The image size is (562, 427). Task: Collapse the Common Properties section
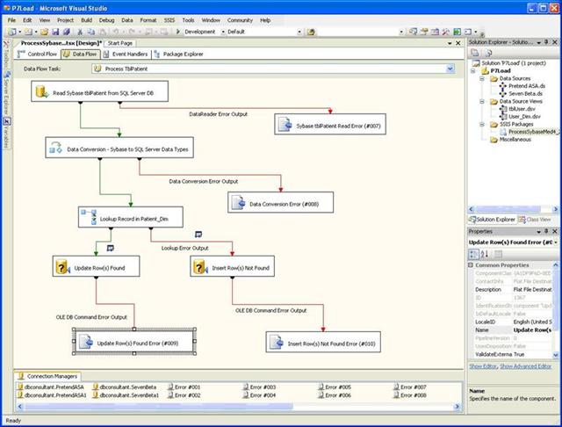point(471,265)
